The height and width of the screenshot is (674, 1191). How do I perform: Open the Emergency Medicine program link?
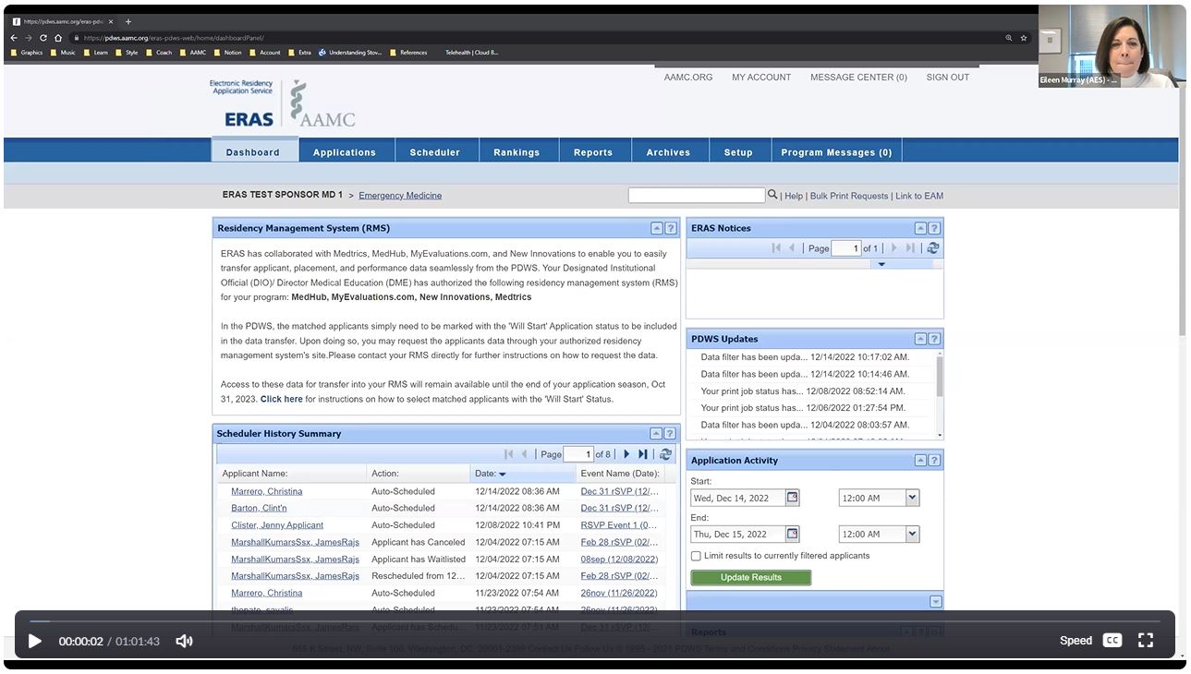400,196
